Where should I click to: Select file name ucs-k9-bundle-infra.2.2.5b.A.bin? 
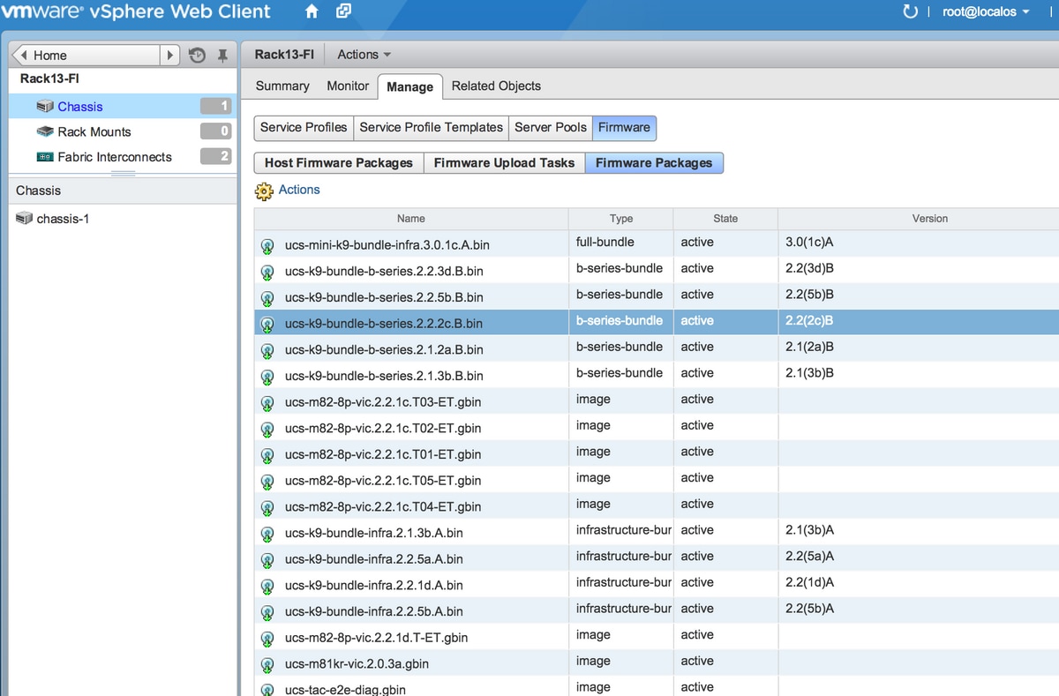374,611
